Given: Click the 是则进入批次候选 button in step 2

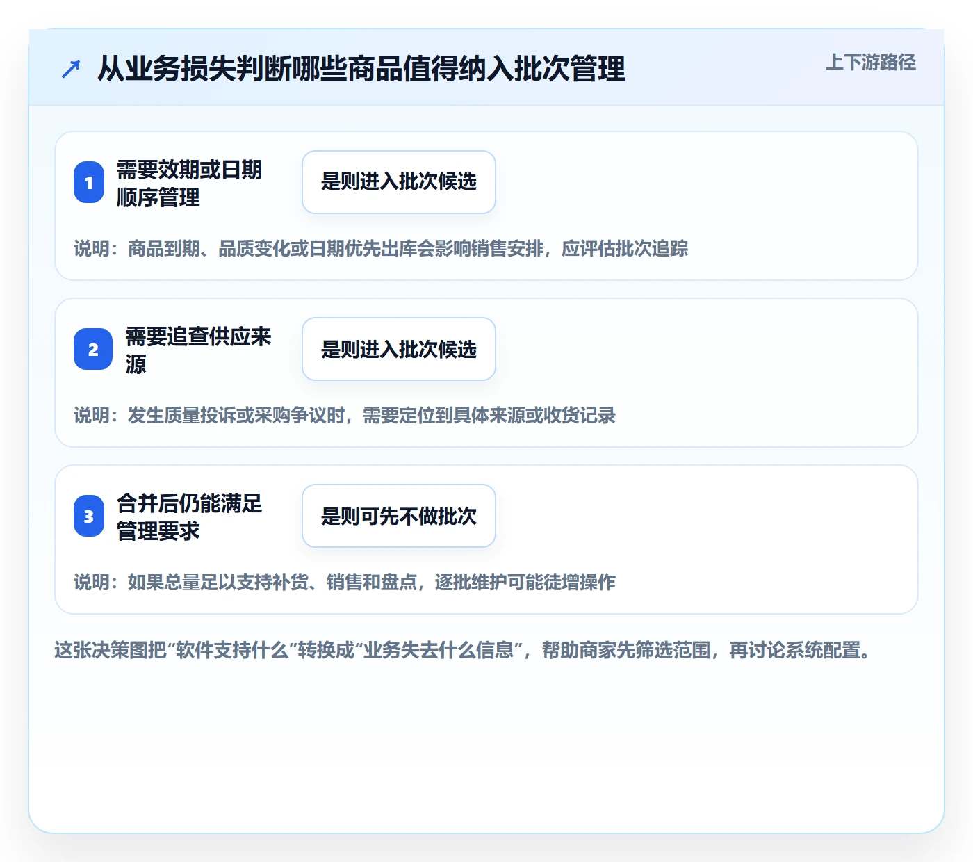Looking at the screenshot, I should coord(399,349).
